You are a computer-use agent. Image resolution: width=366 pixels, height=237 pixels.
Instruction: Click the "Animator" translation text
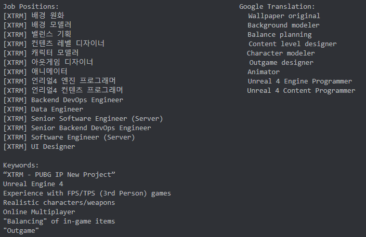[263, 72]
